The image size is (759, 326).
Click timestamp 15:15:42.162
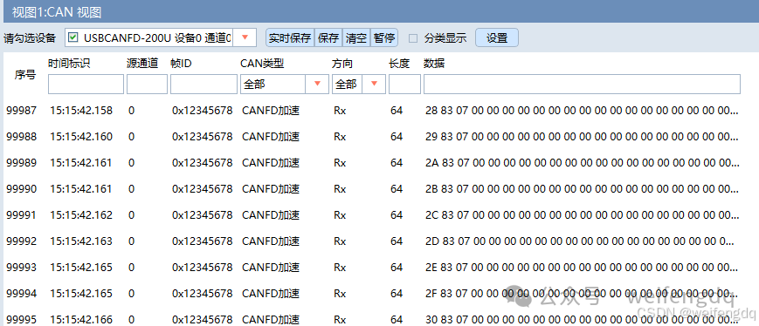coord(81,215)
